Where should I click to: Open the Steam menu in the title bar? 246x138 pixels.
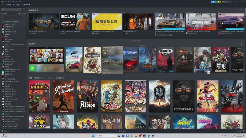click(x=5, y=2)
